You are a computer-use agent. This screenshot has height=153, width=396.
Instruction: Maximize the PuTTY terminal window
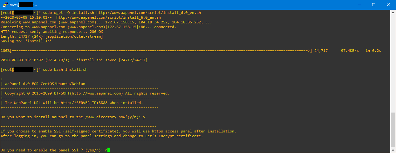[x=374, y=5]
